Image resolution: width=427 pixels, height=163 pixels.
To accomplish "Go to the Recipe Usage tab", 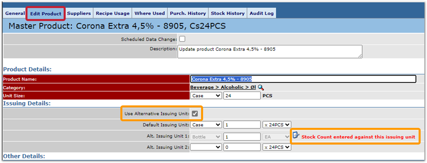I will tap(113, 13).
